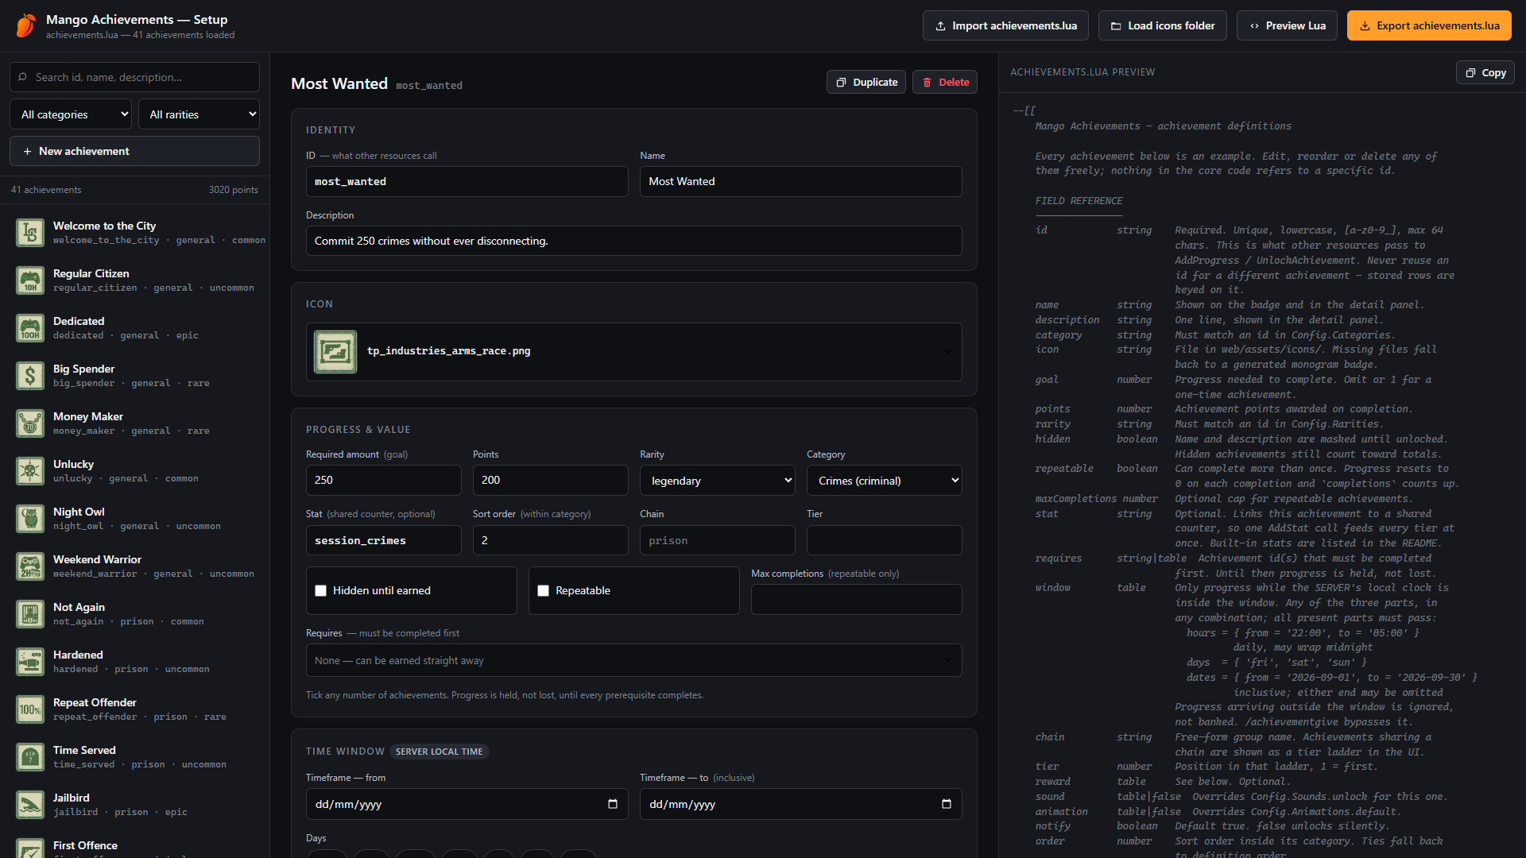Click the Welcome to the City badge icon
The width and height of the screenshot is (1526, 858).
click(x=30, y=233)
